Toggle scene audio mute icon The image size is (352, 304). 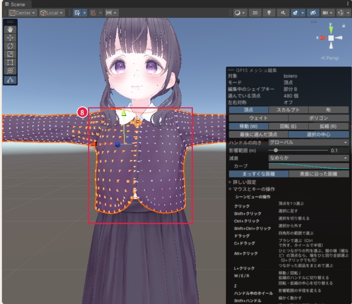[283, 13]
